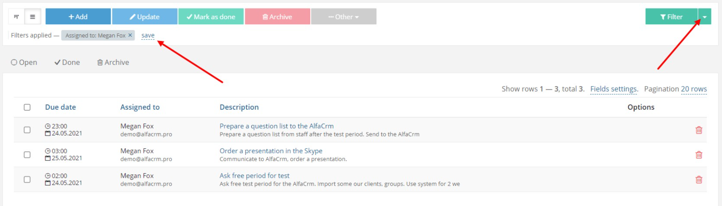Check the 'Prepare a question list' row
Screen dimensions: 722x206
[x=27, y=130]
